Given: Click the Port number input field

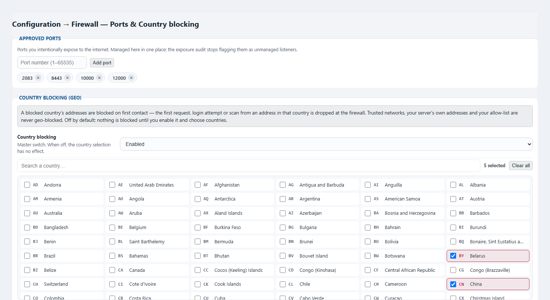Looking at the screenshot, I should tap(52, 63).
